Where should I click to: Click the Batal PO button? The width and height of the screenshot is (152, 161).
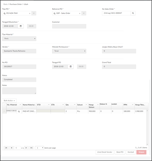point(120,152)
